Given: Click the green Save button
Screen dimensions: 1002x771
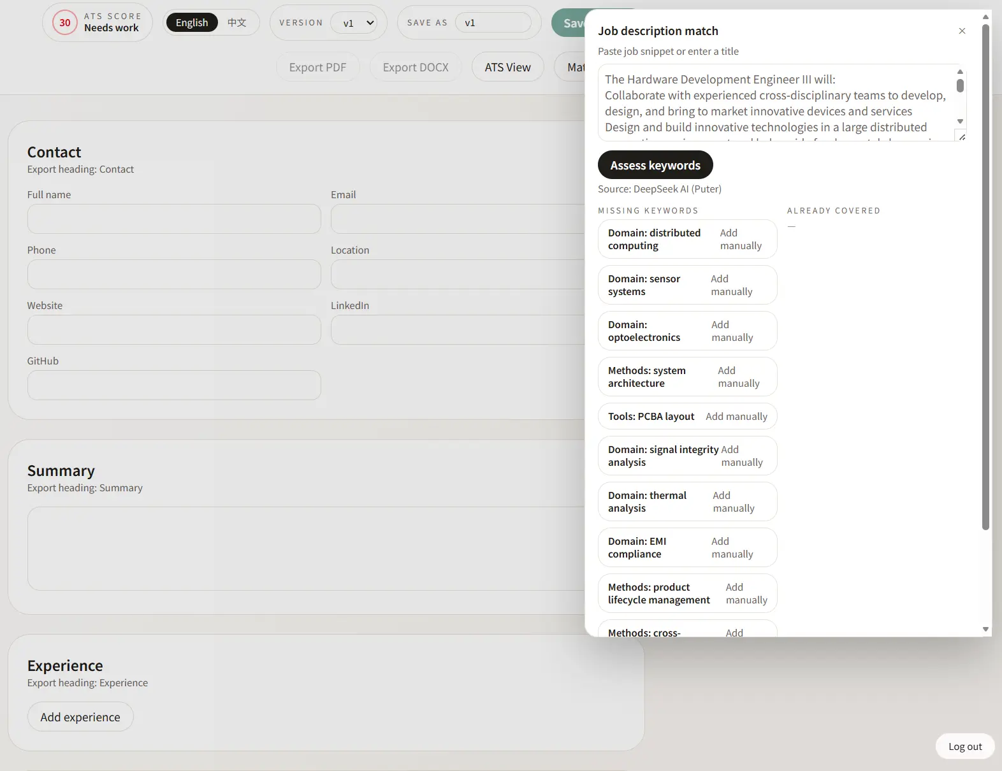Looking at the screenshot, I should point(568,23).
